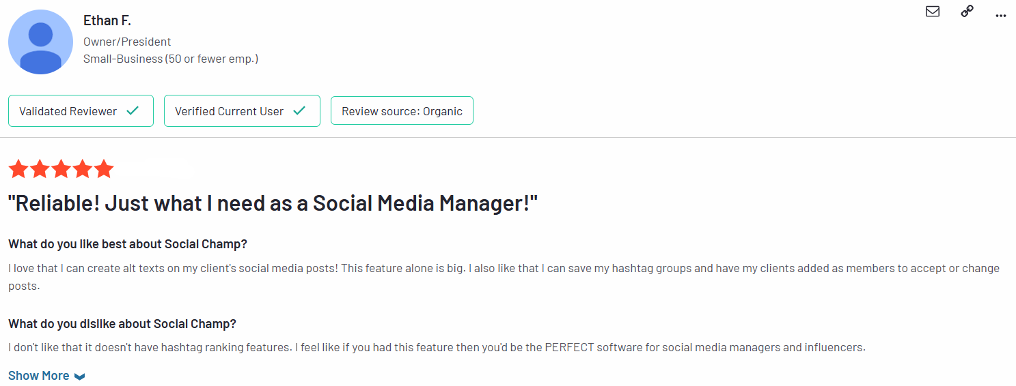Click Ethan F.'s profile avatar
1016x386 pixels.
40,42
